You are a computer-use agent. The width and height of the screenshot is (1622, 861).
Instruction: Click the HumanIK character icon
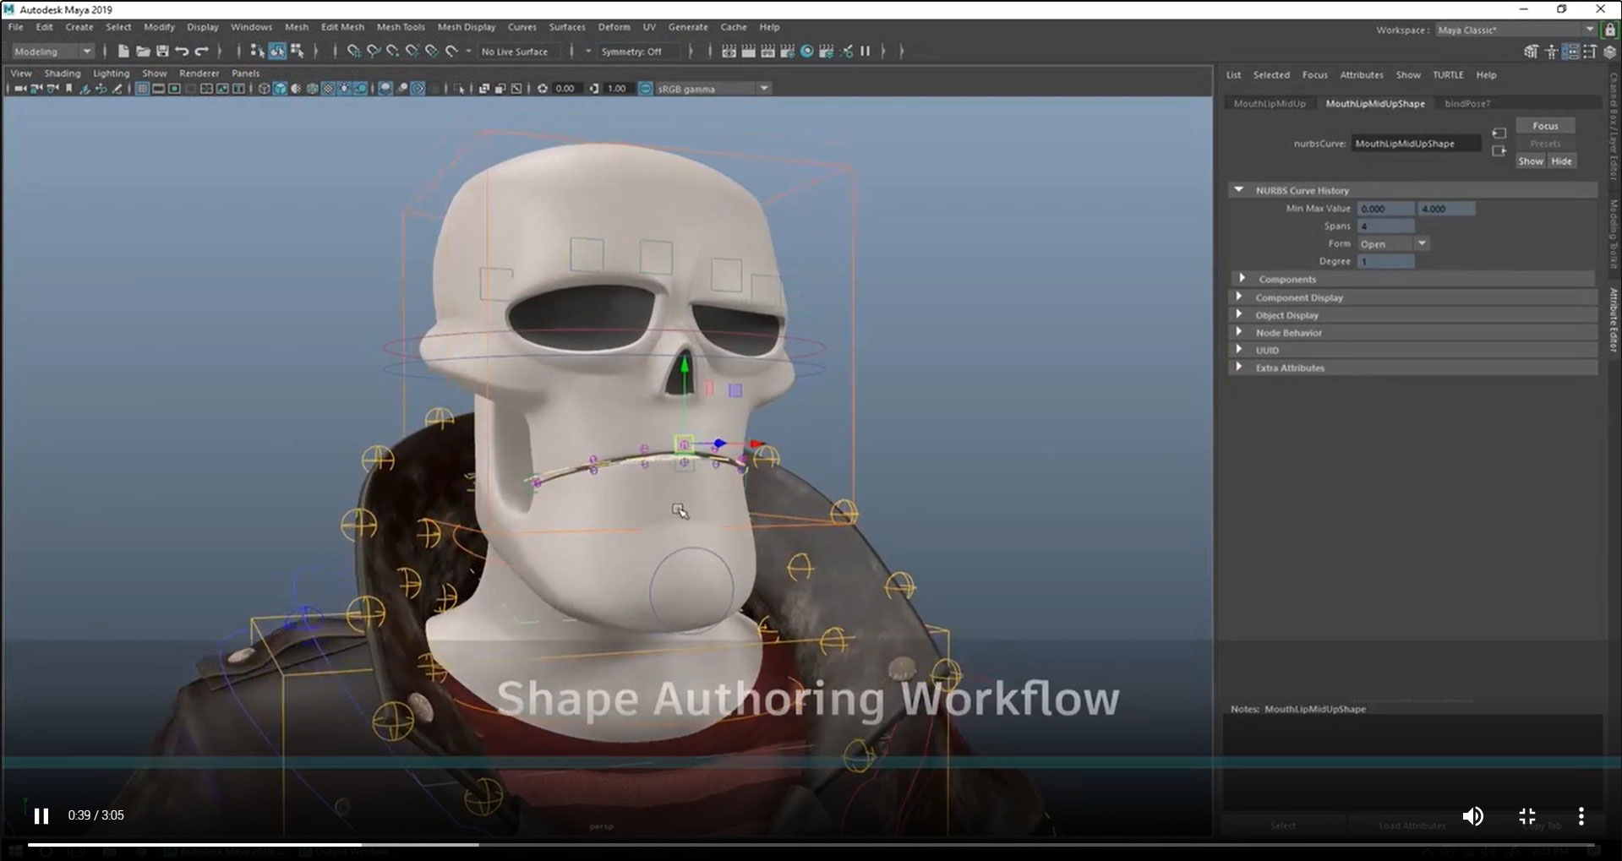click(1551, 52)
